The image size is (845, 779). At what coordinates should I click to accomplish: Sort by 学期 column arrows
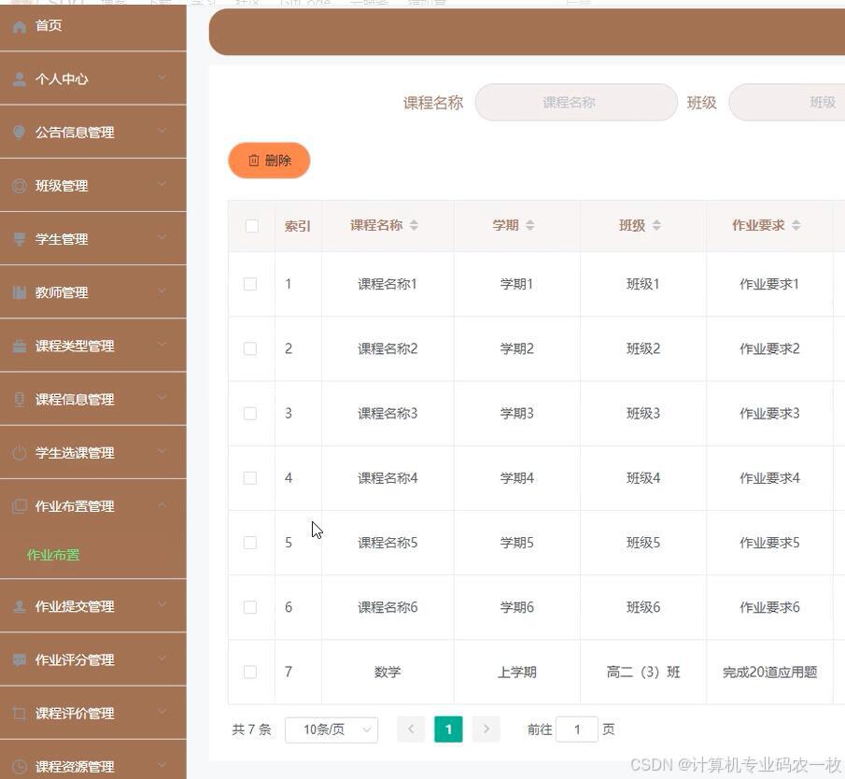530,225
